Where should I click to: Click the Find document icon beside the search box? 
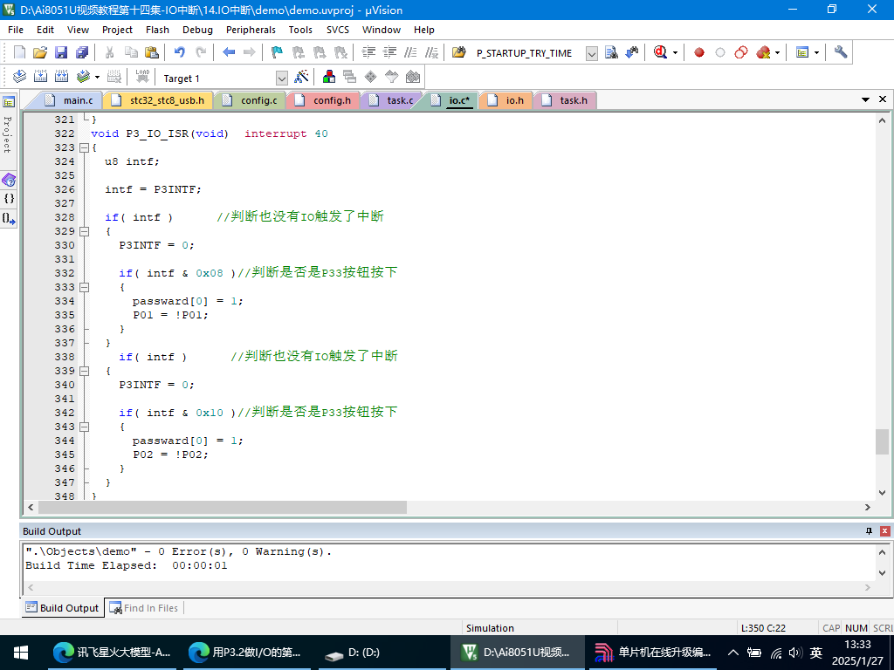point(611,52)
